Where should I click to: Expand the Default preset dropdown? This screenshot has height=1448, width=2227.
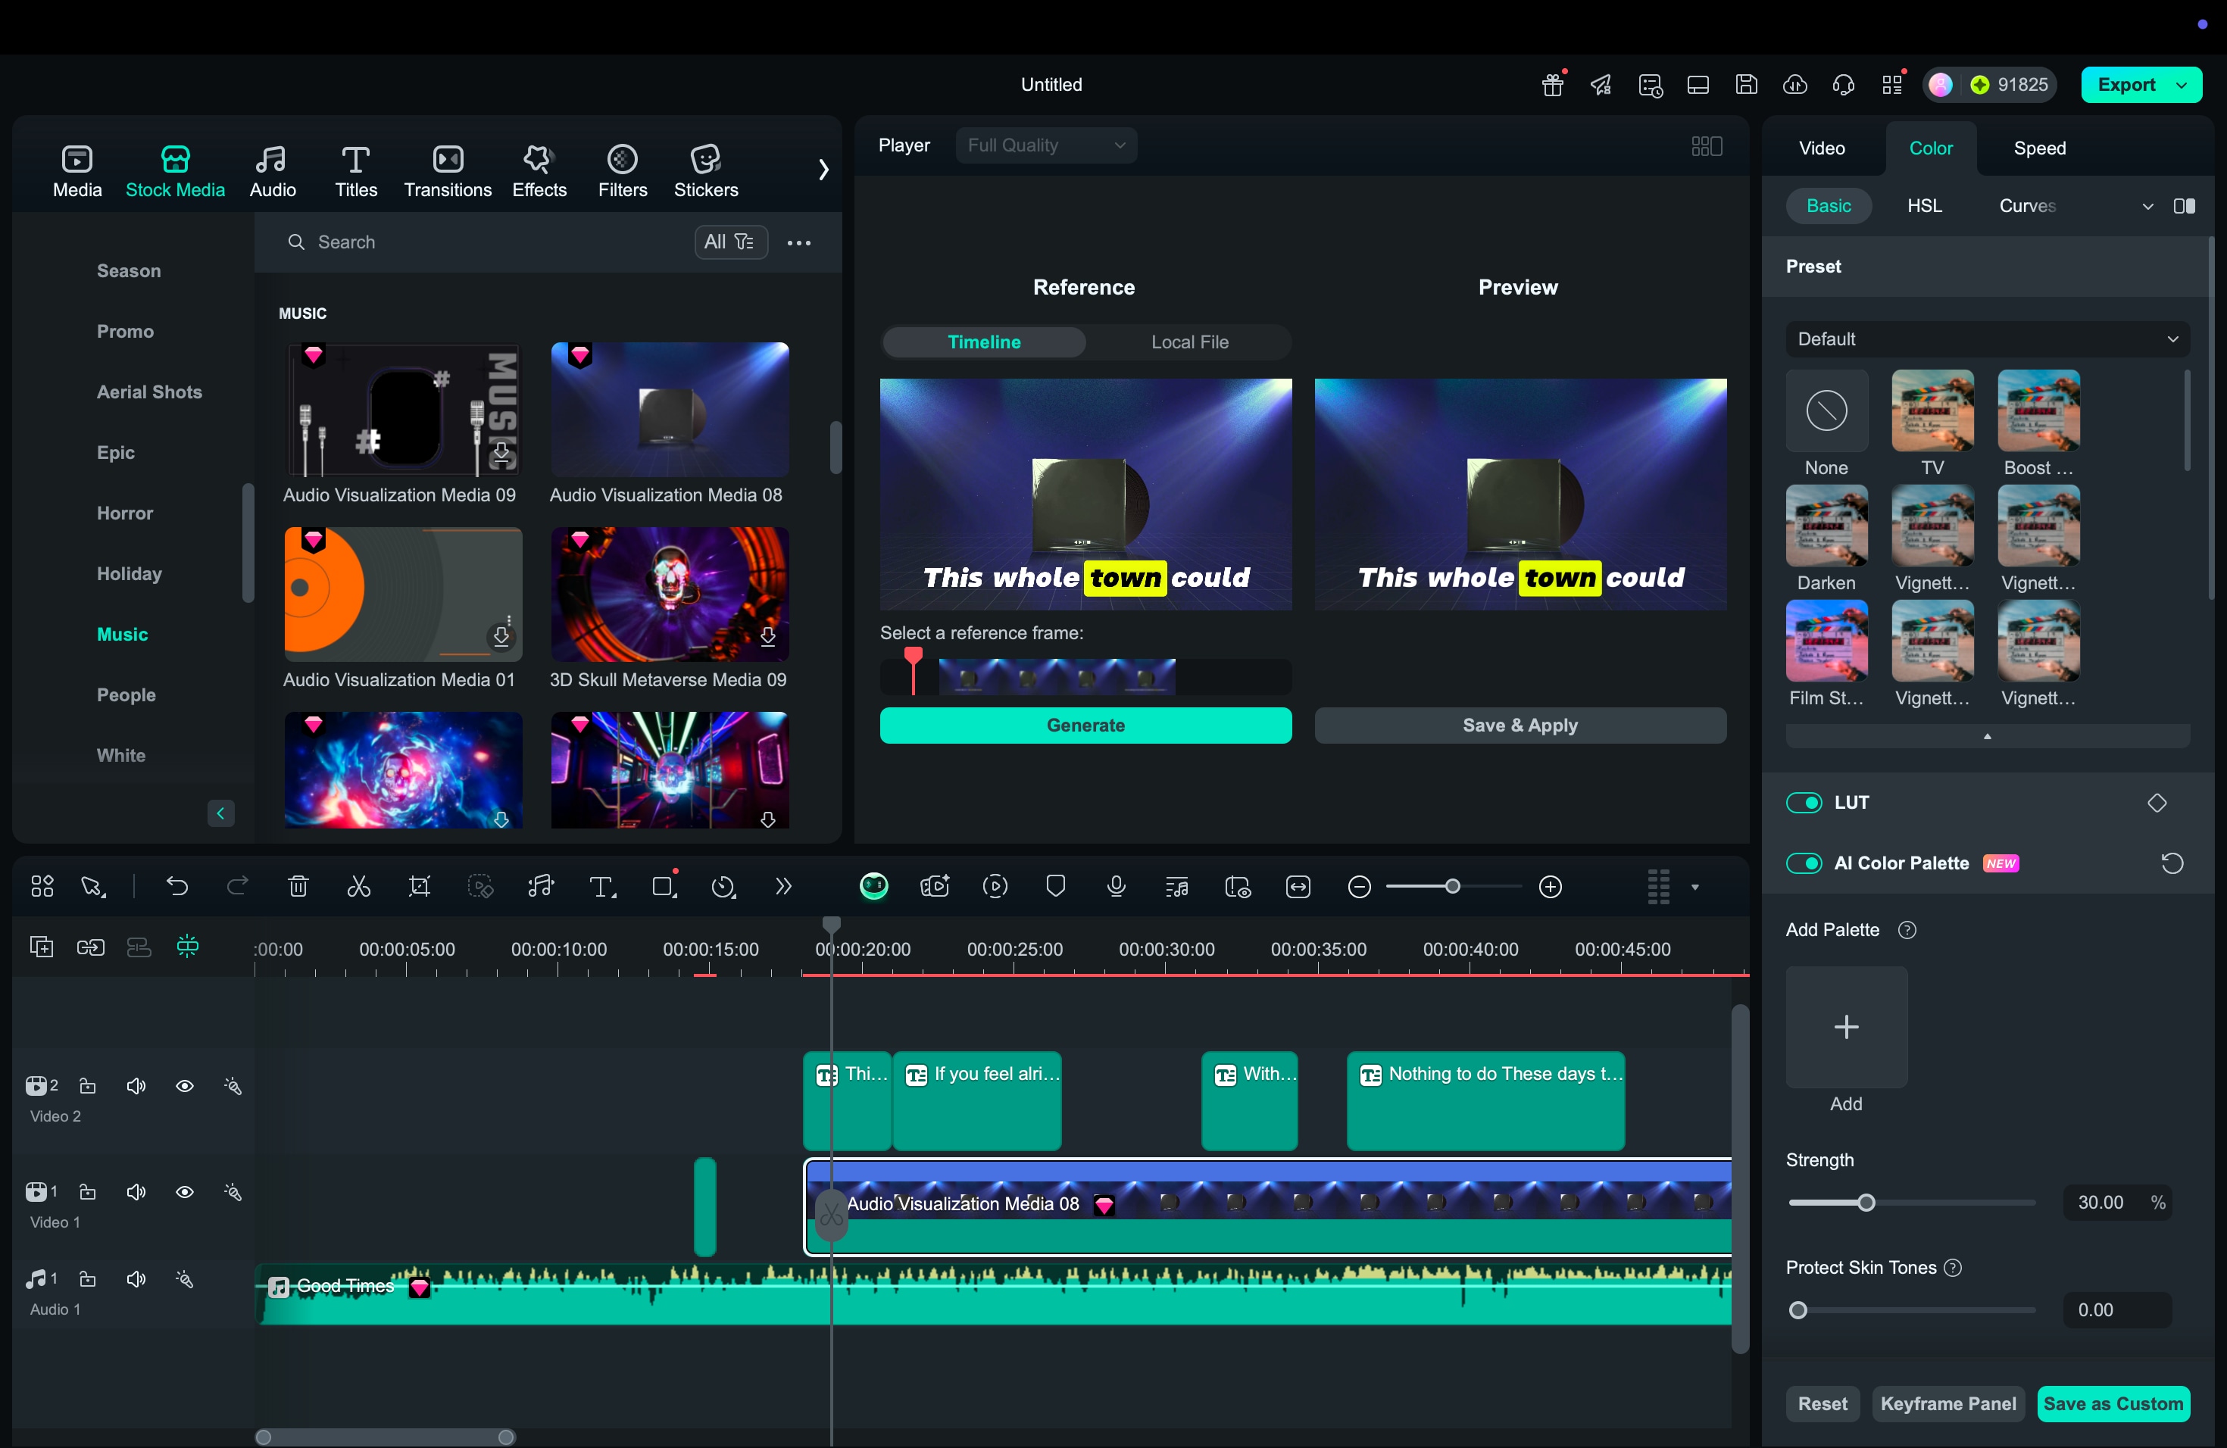pyautogui.click(x=1987, y=339)
